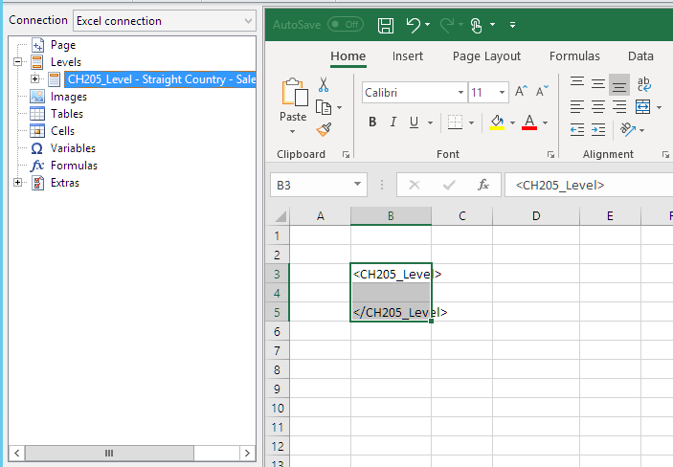Undo the last action
Image resolution: width=673 pixels, height=467 pixels.
[x=413, y=25]
